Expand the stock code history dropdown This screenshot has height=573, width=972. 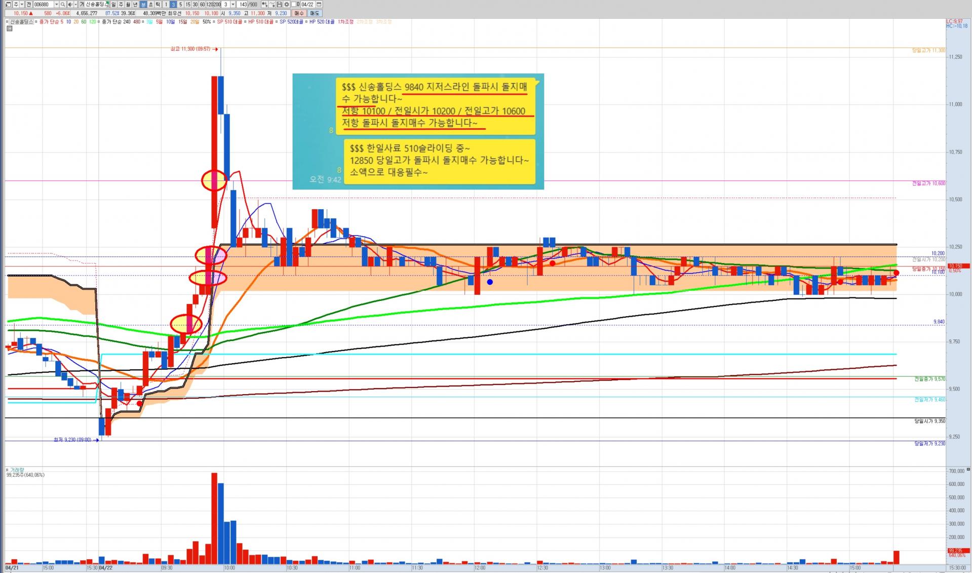point(56,5)
